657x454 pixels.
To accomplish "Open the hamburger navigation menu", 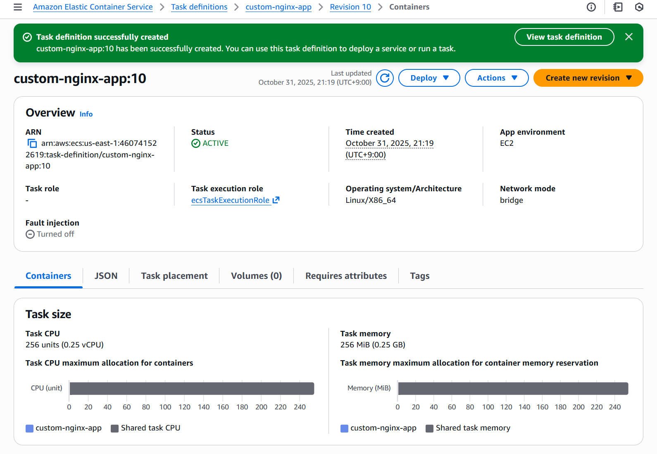I will (18, 7).
